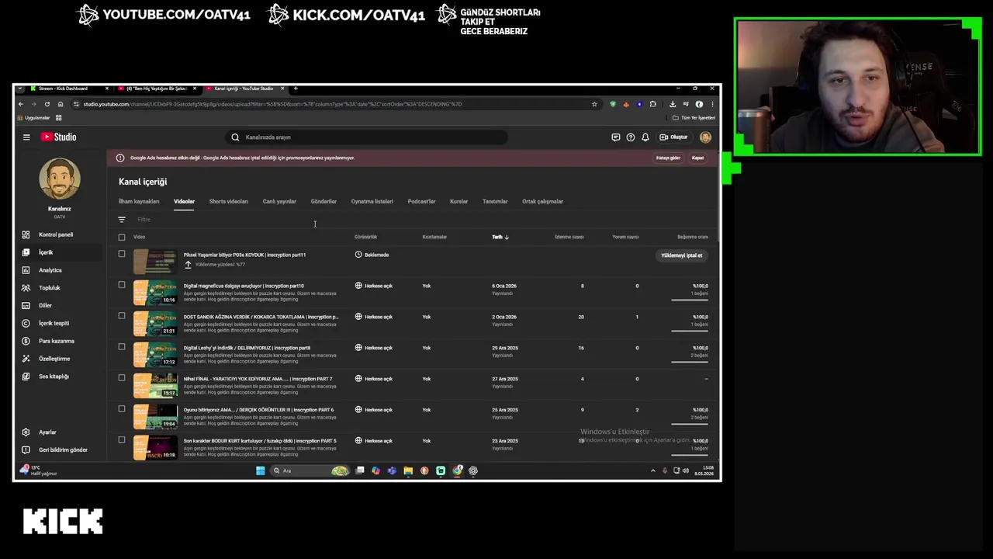Check the Digital magnedicus part10 video

click(x=122, y=285)
